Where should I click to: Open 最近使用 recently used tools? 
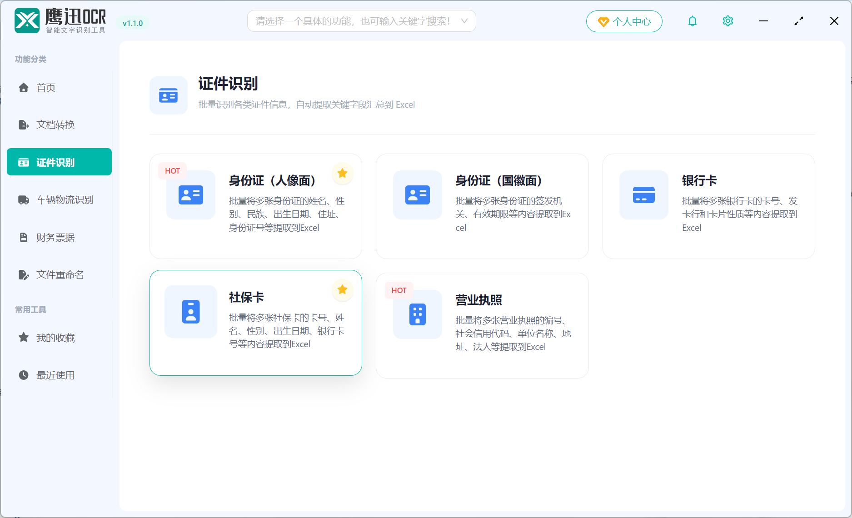point(55,375)
